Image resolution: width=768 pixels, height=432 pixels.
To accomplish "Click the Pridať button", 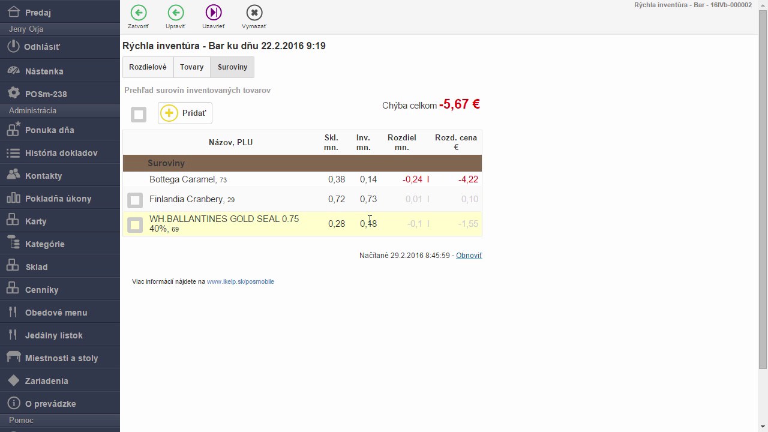I will coord(185,113).
